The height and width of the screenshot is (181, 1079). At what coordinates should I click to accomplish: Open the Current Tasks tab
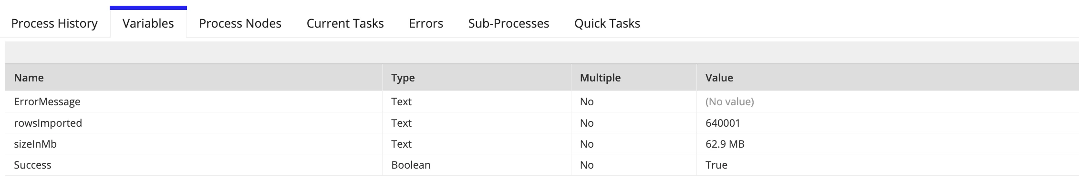pyautogui.click(x=345, y=23)
